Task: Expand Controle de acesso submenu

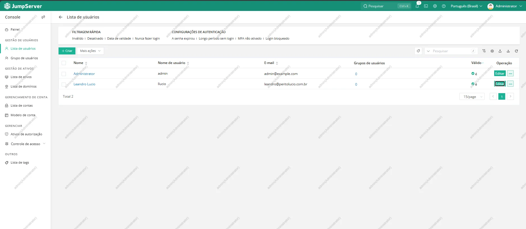Action: pyautogui.click(x=44, y=144)
